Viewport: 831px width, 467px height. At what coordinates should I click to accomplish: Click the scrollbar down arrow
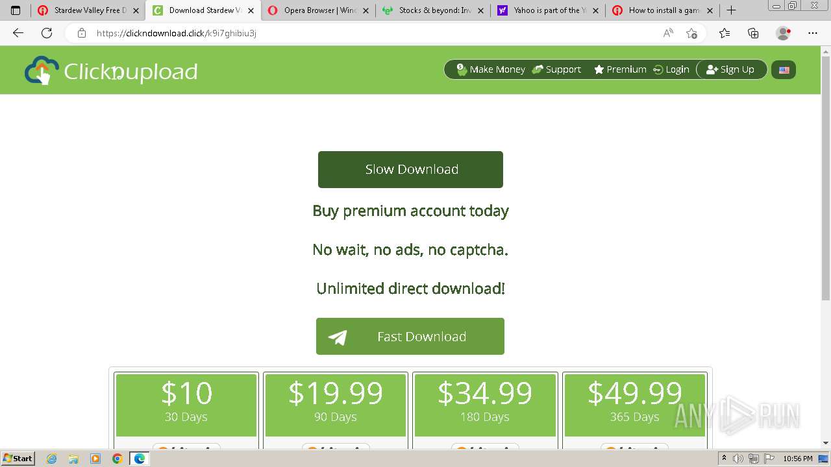coord(826,443)
